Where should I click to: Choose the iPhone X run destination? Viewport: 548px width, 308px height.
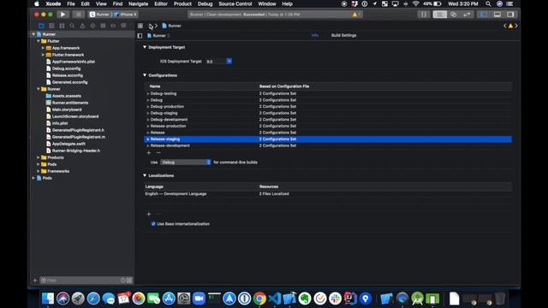click(x=126, y=15)
